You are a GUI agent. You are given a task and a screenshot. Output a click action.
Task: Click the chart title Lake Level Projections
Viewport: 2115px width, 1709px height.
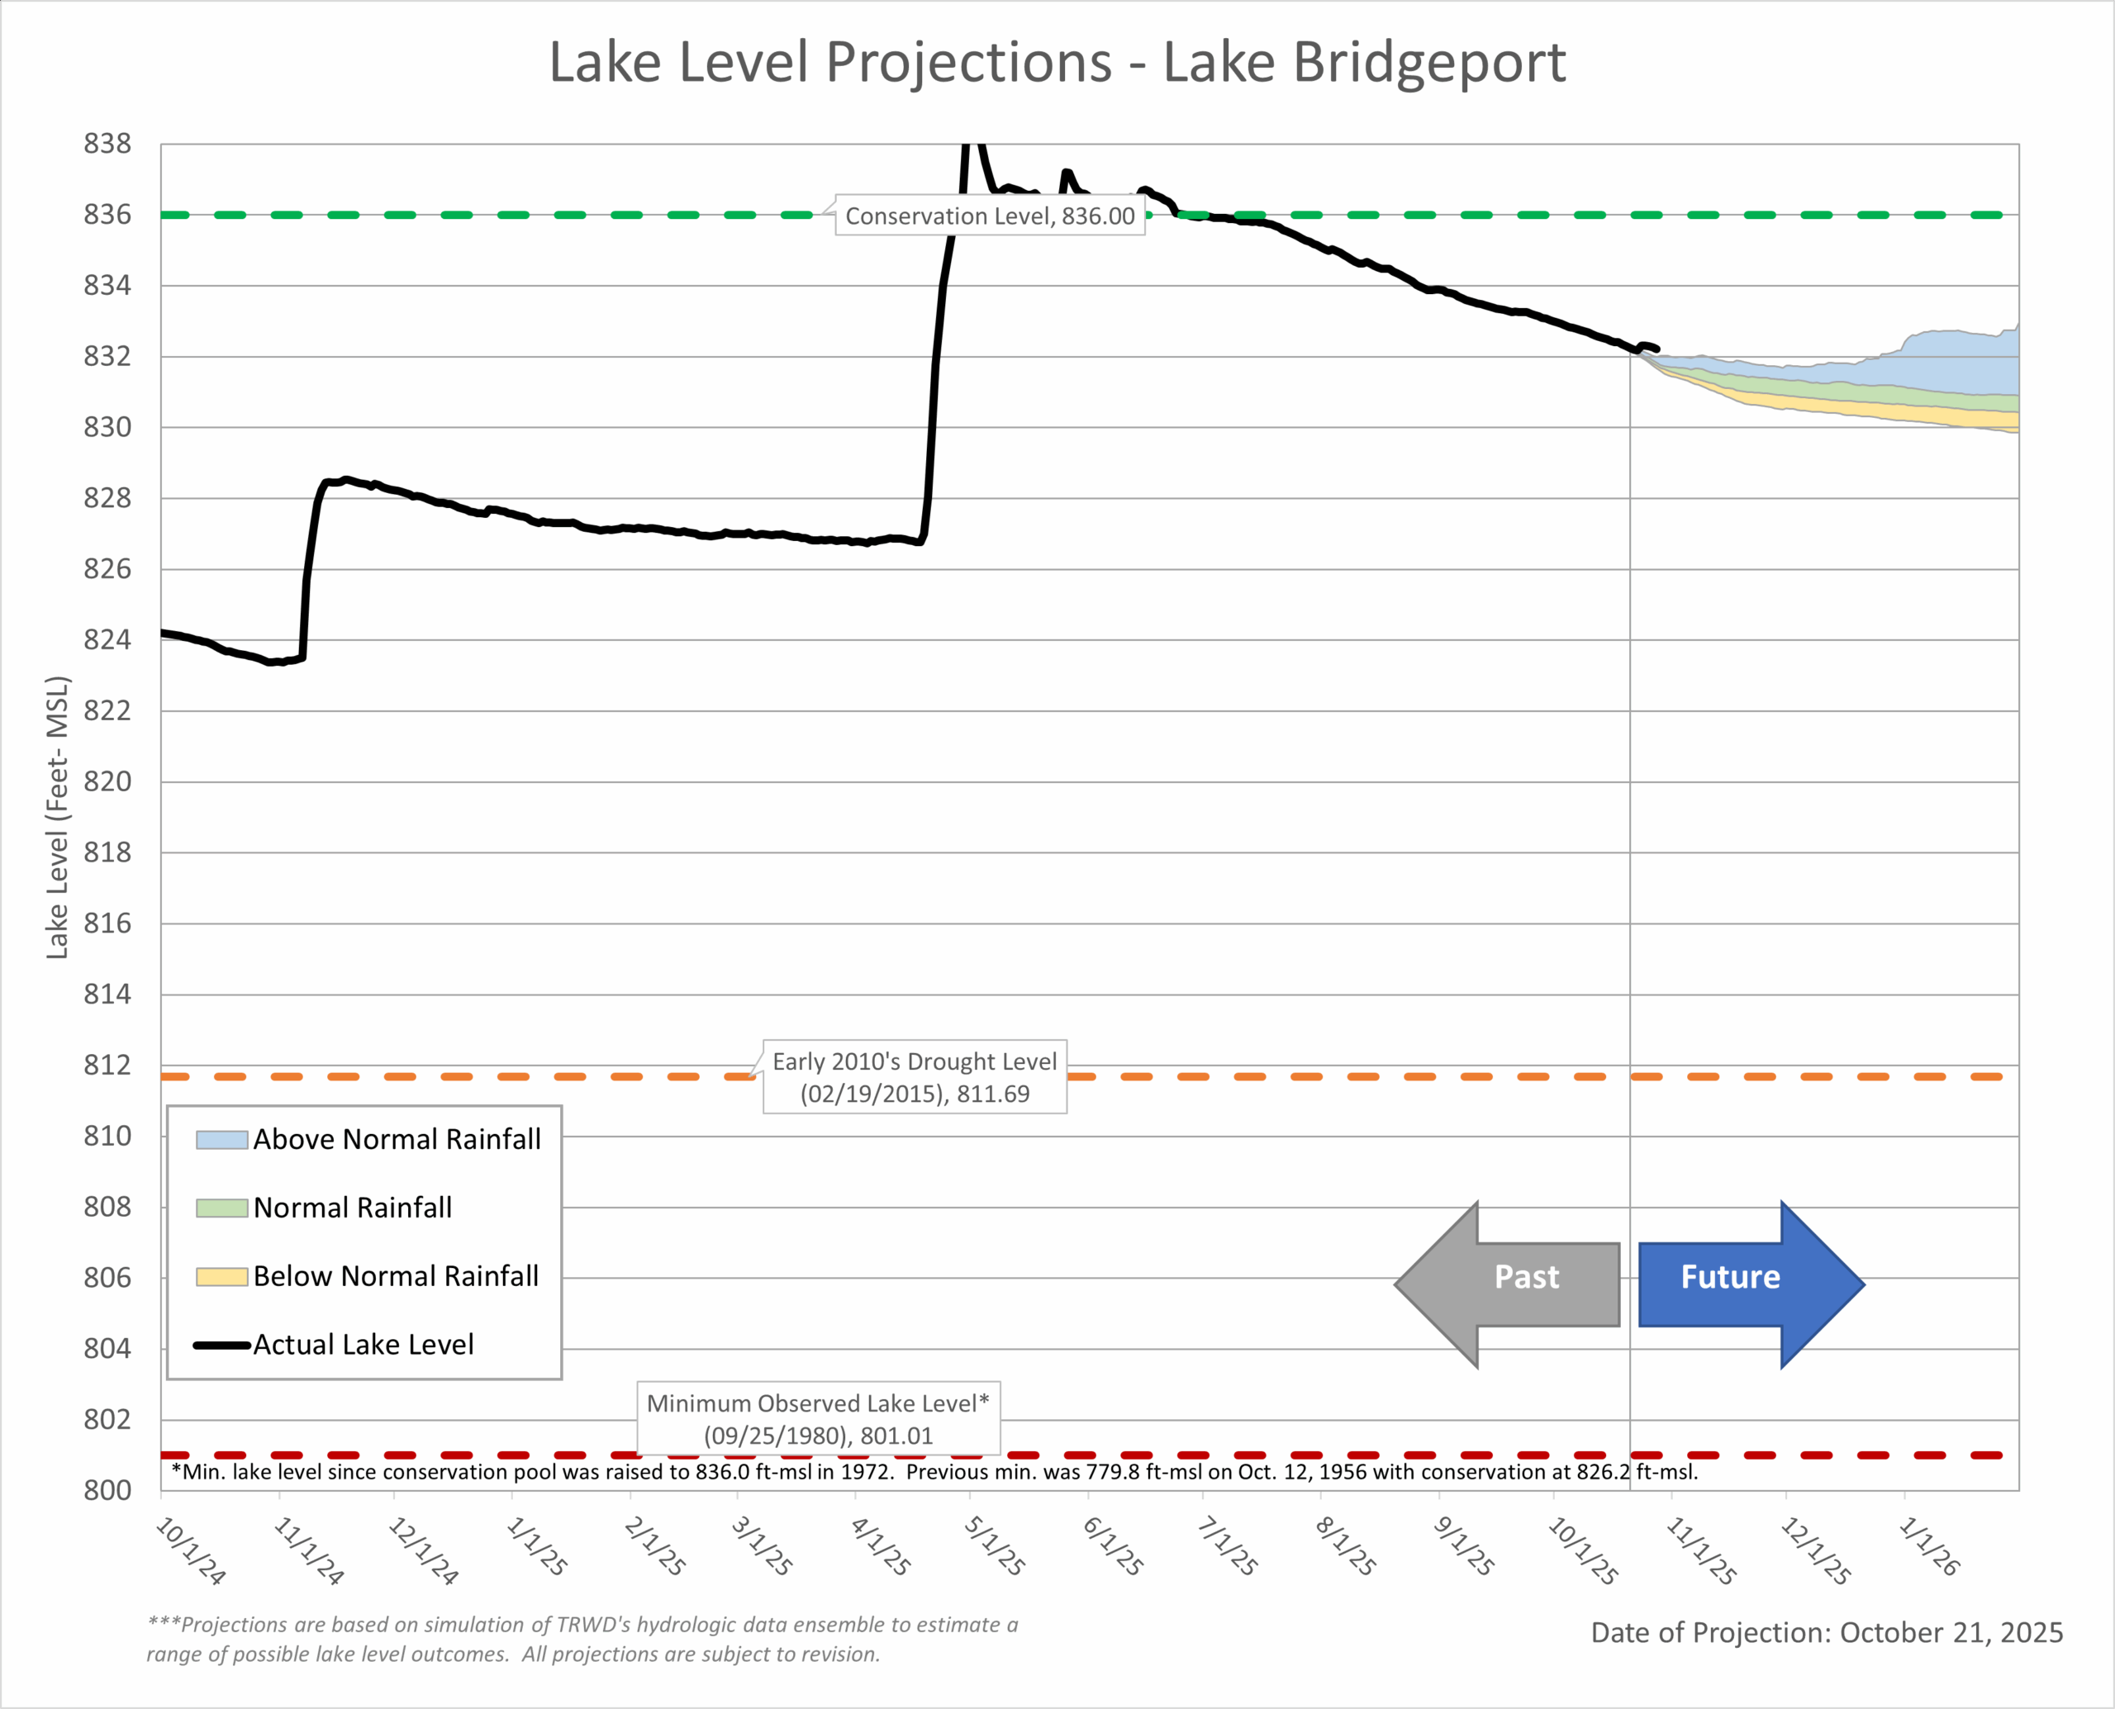click(x=1057, y=62)
